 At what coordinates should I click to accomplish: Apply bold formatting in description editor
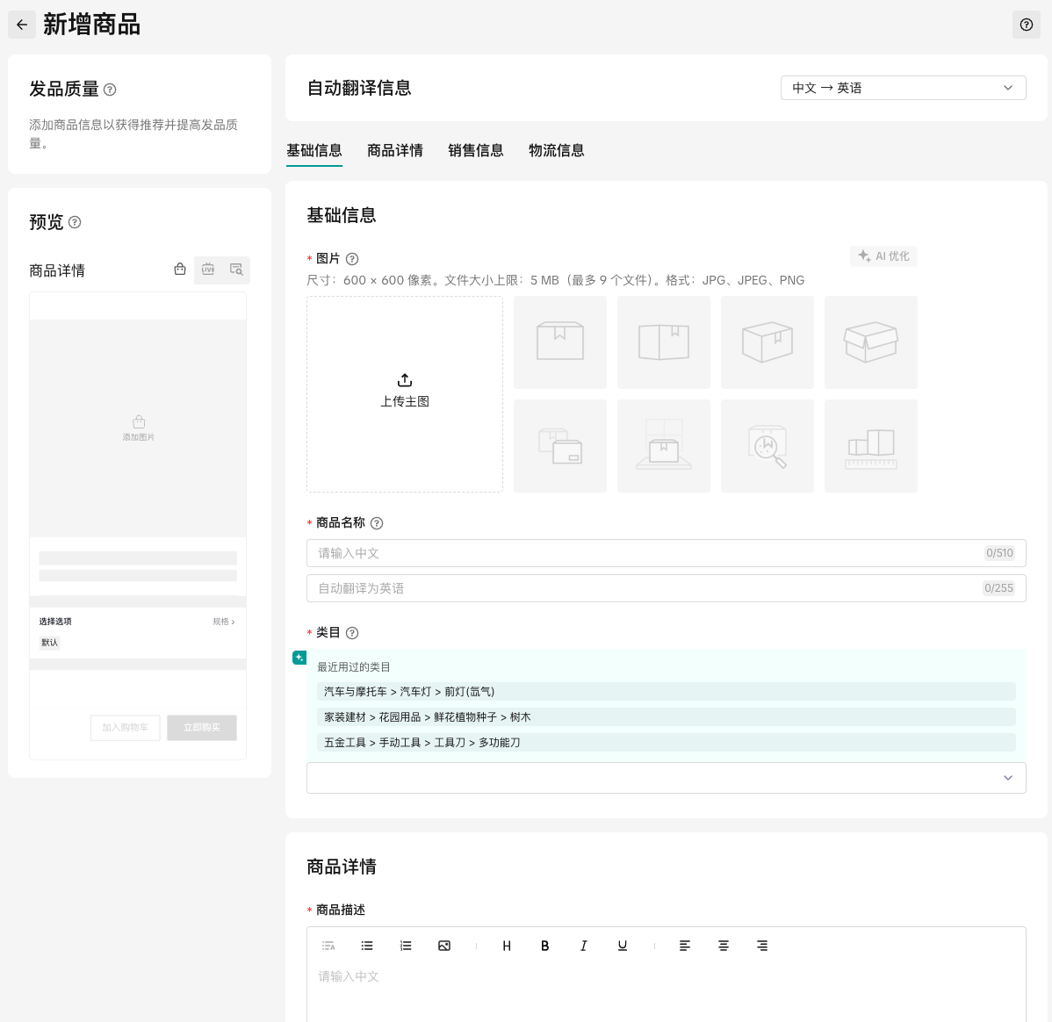545,946
